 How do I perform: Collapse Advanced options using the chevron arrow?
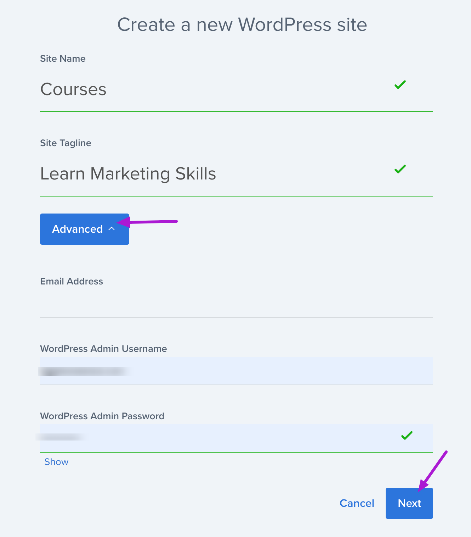(x=112, y=229)
